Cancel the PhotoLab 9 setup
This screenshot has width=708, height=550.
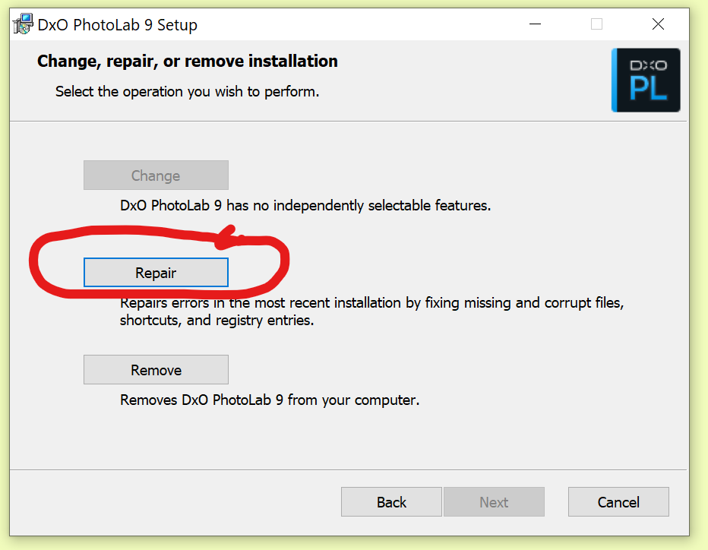618,502
